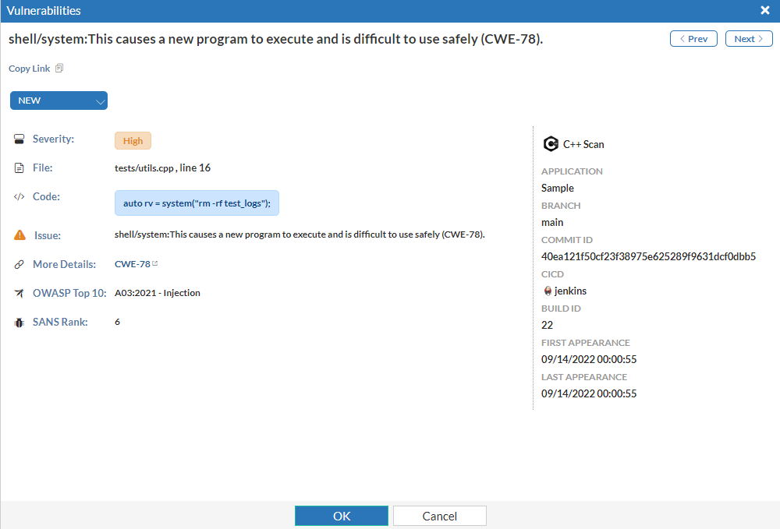This screenshot has height=529, width=780.
Task: Click the copy link clipboard icon
Action: click(59, 68)
